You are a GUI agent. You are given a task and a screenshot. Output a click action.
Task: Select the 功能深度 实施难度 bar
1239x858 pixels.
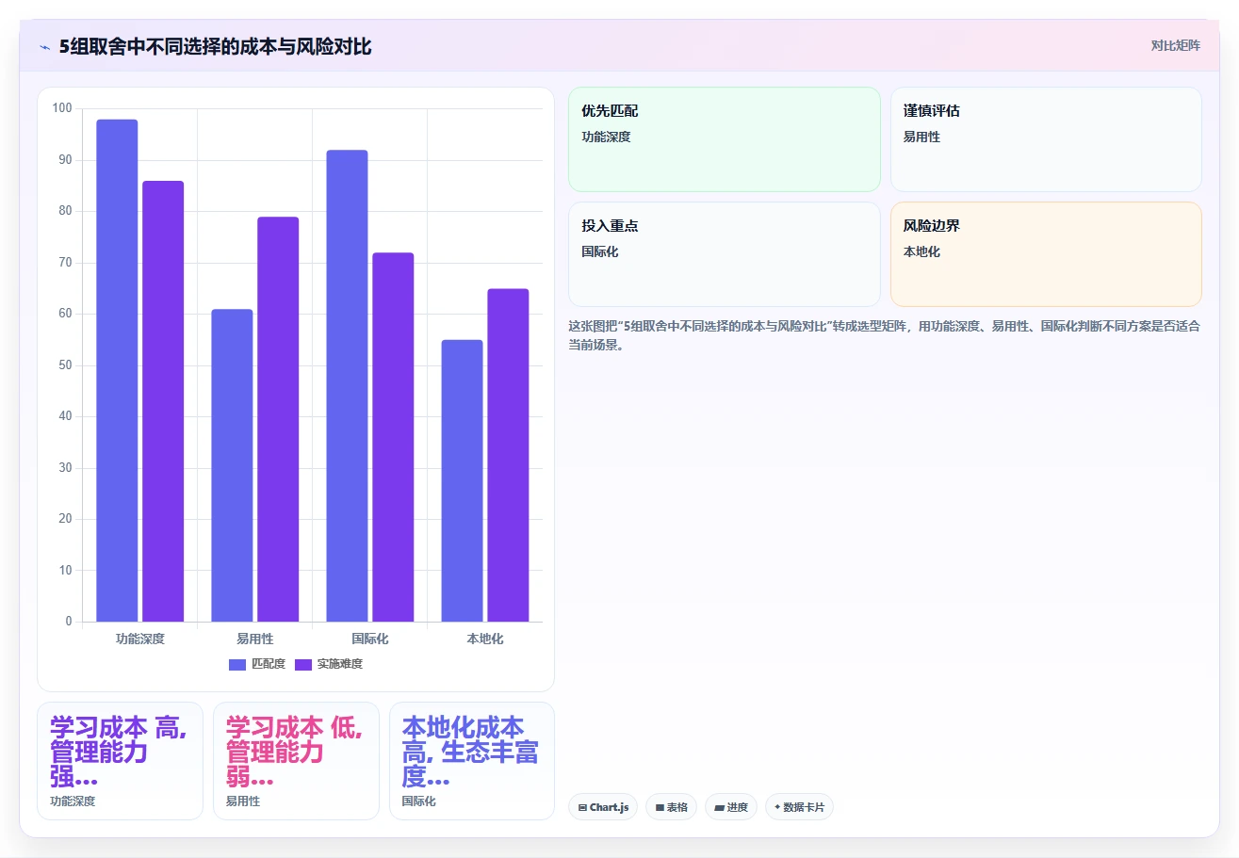pos(163,401)
